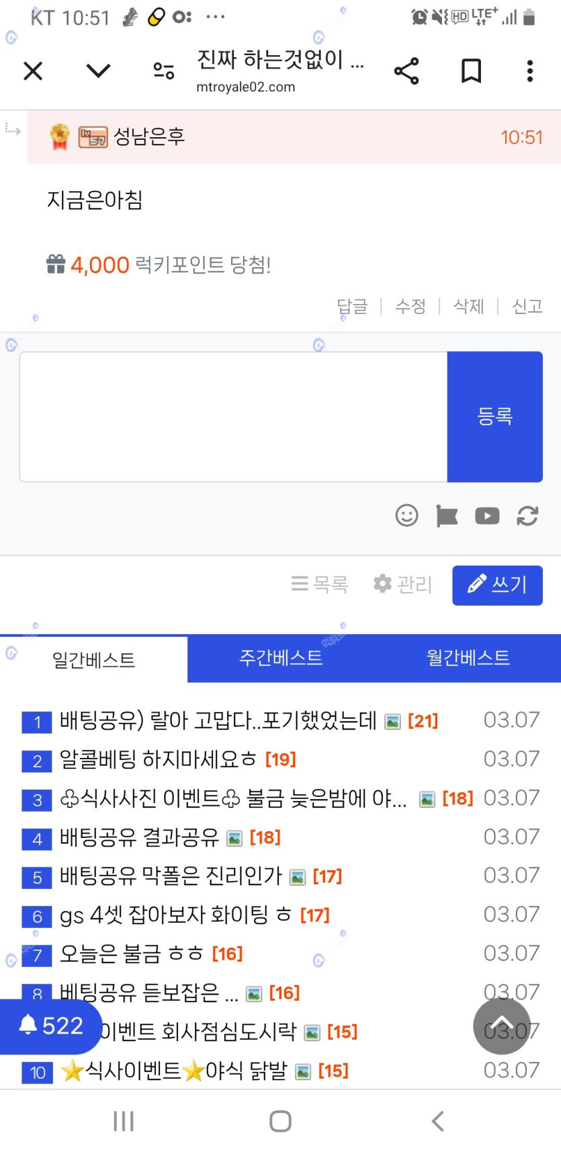Screen dimensions: 561x1154
Task: Tap the 쓰기 write button
Action: click(497, 585)
